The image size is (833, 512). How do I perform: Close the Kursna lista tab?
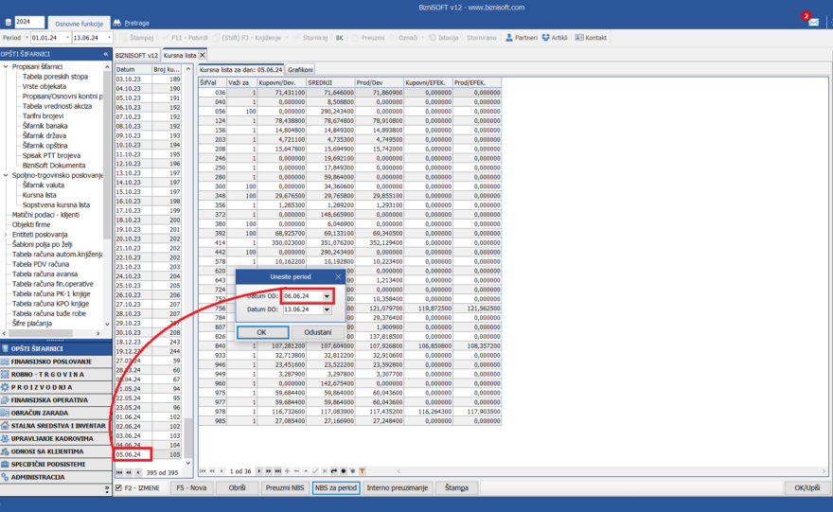(202, 56)
